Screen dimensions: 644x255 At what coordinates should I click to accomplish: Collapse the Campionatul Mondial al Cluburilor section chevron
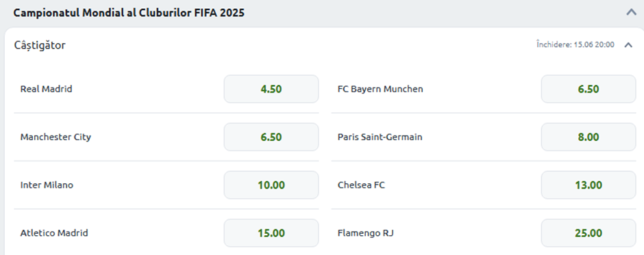(631, 12)
